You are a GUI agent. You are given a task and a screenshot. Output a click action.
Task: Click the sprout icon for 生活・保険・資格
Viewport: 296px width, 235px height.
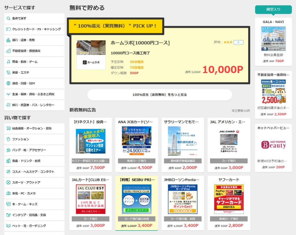pos(8,94)
